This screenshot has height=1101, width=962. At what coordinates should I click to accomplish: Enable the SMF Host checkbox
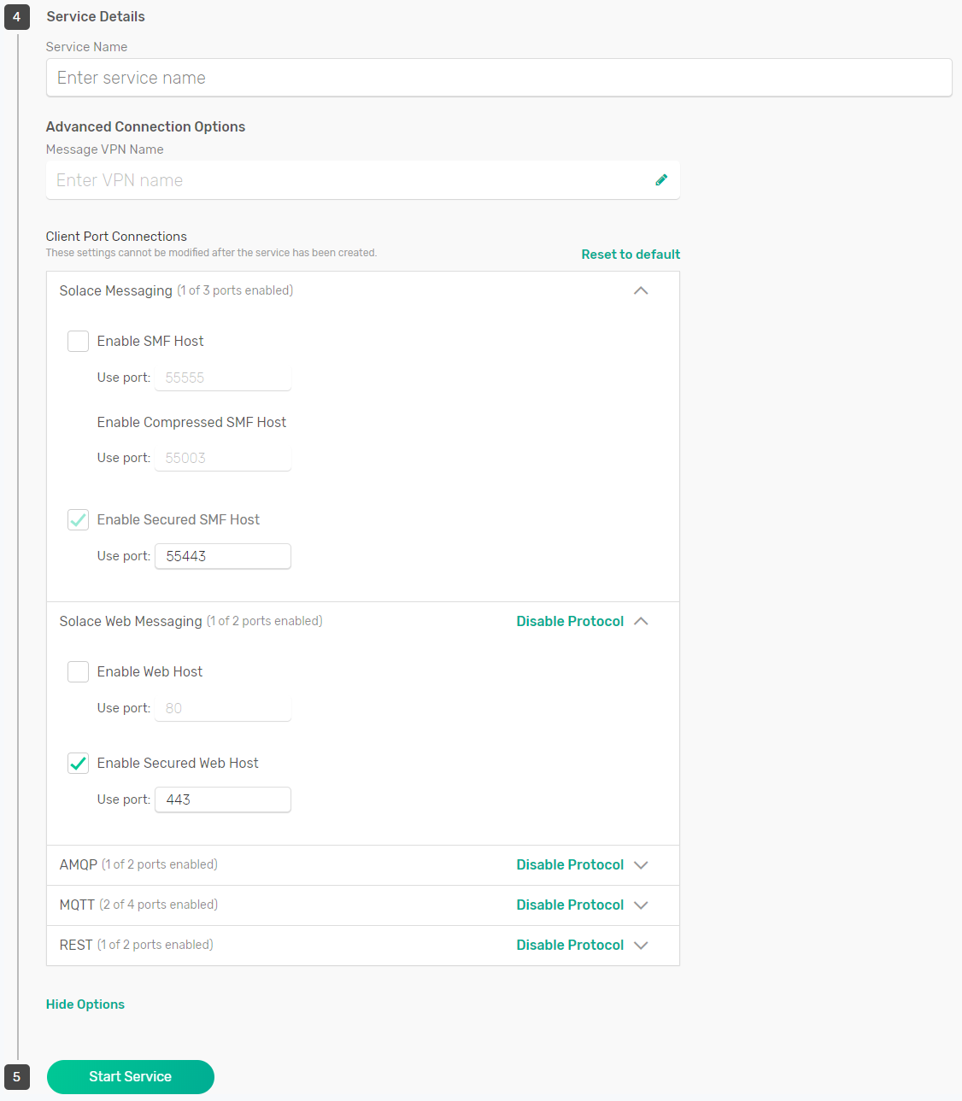click(79, 342)
